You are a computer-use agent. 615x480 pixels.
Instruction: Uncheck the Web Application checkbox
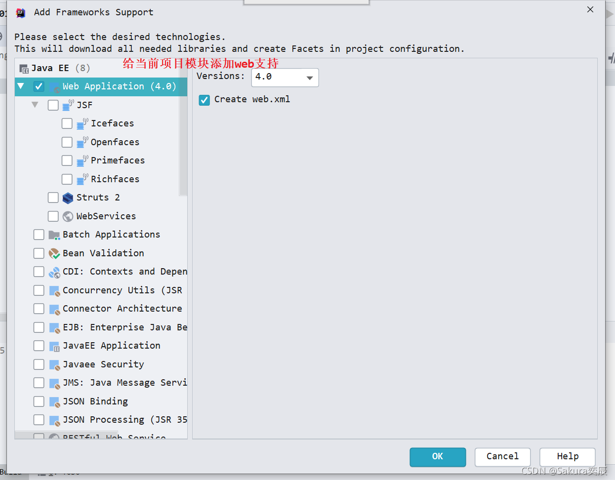click(x=39, y=86)
